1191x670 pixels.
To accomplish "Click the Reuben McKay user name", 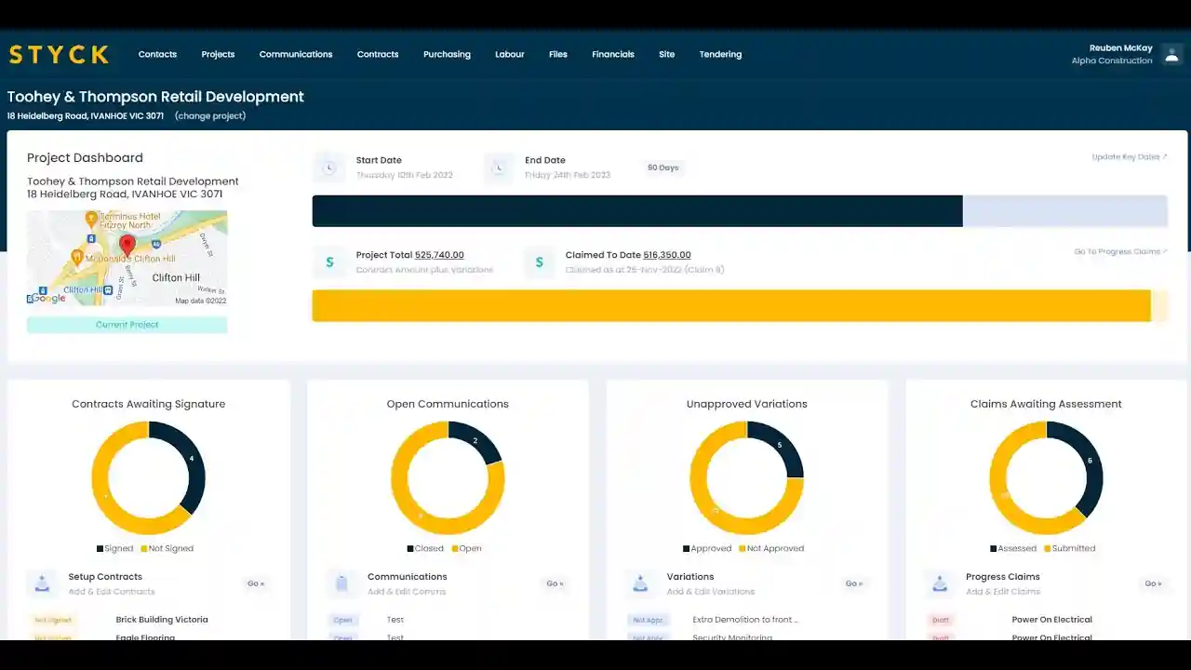I will [1121, 48].
